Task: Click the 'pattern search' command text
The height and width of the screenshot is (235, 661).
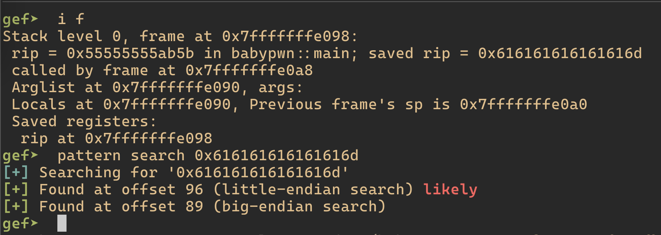Action: (121, 156)
